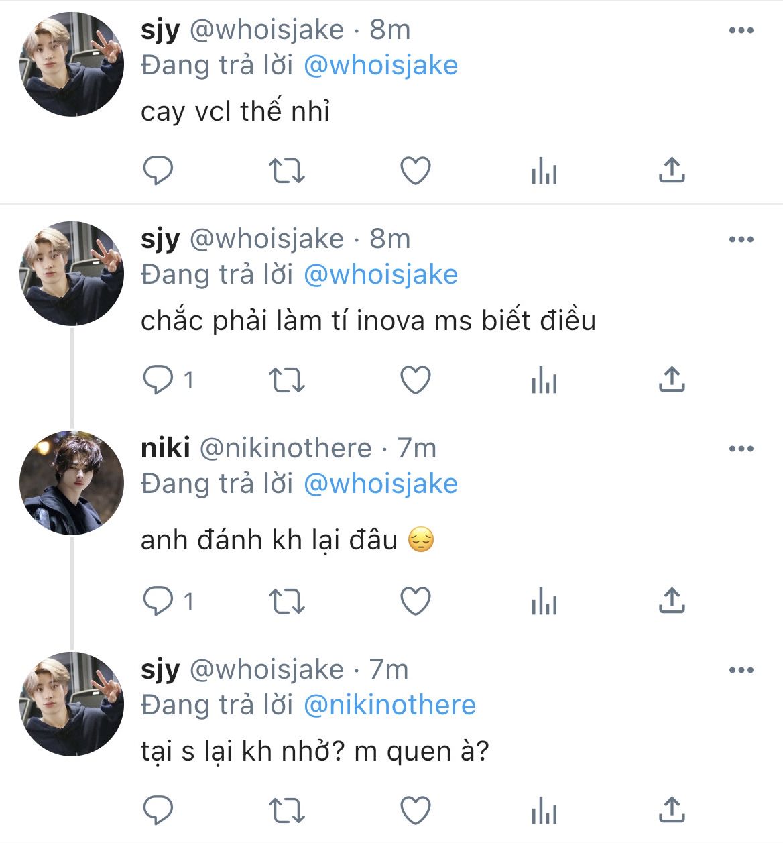Share the "tại s lại kh nhờ?" tweet
This screenshot has width=783, height=843.
[672, 809]
